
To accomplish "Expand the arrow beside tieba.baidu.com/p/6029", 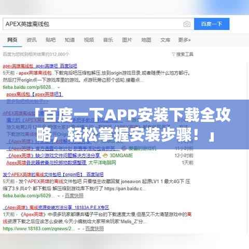I will [x=59, y=196].
